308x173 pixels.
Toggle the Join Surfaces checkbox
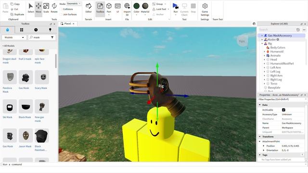point(61,14)
